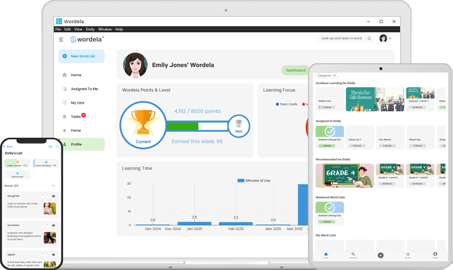Open the Emily menu
The width and height of the screenshot is (453, 270).
point(90,29)
